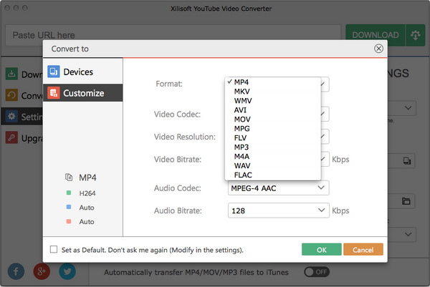The width and height of the screenshot is (430, 287).
Task: Click the Customize tab icon
Action: (53, 92)
